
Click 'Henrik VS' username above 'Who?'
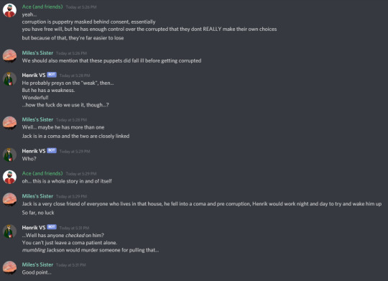coord(34,151)
